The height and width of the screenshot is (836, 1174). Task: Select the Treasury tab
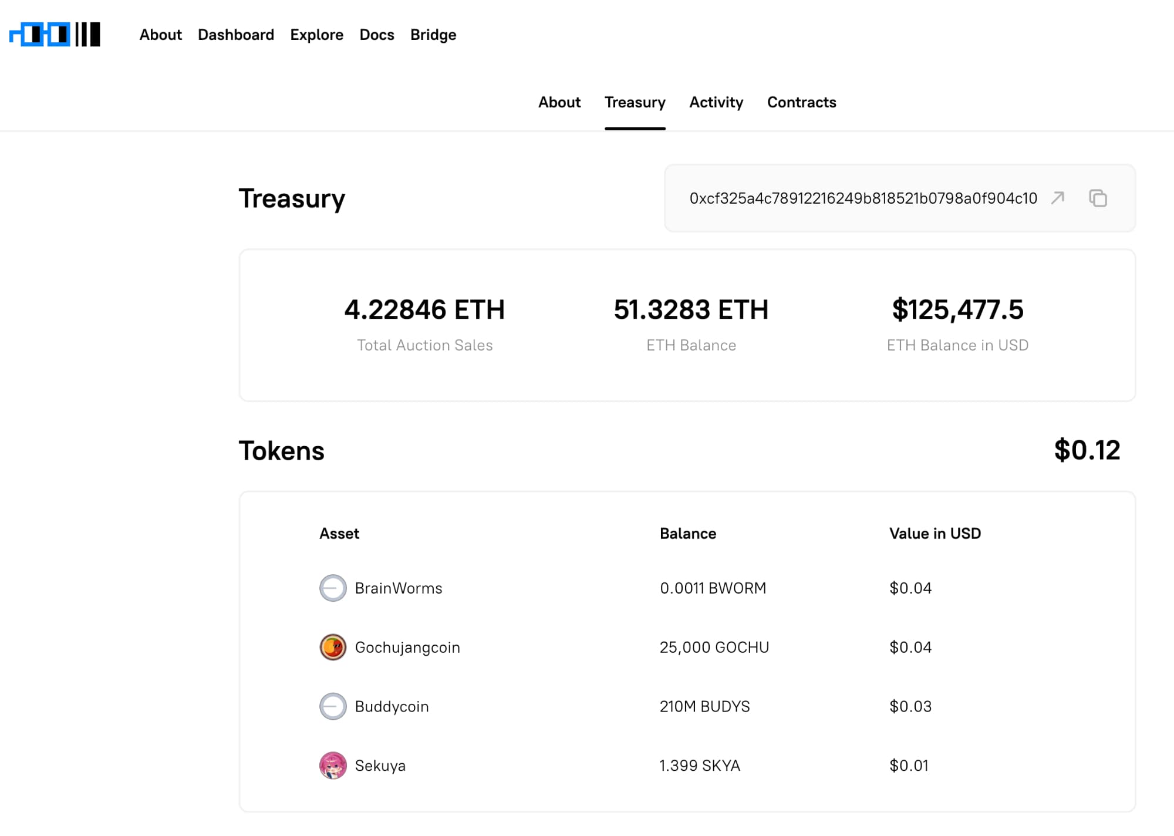[x=635, y=102]
